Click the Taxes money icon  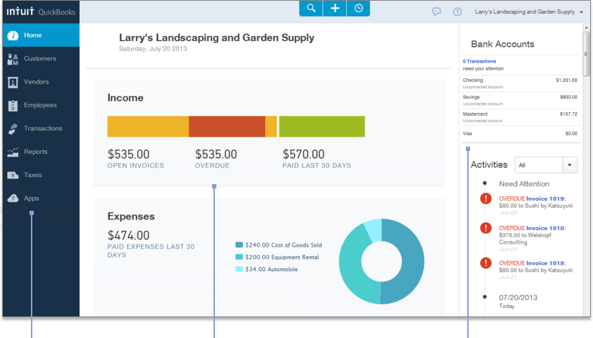[x=13, y=175]
